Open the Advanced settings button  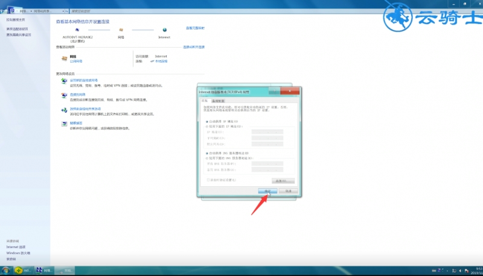tap(283, 181)
